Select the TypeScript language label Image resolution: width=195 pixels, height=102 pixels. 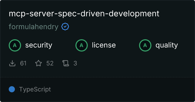(x=35, y=89)
